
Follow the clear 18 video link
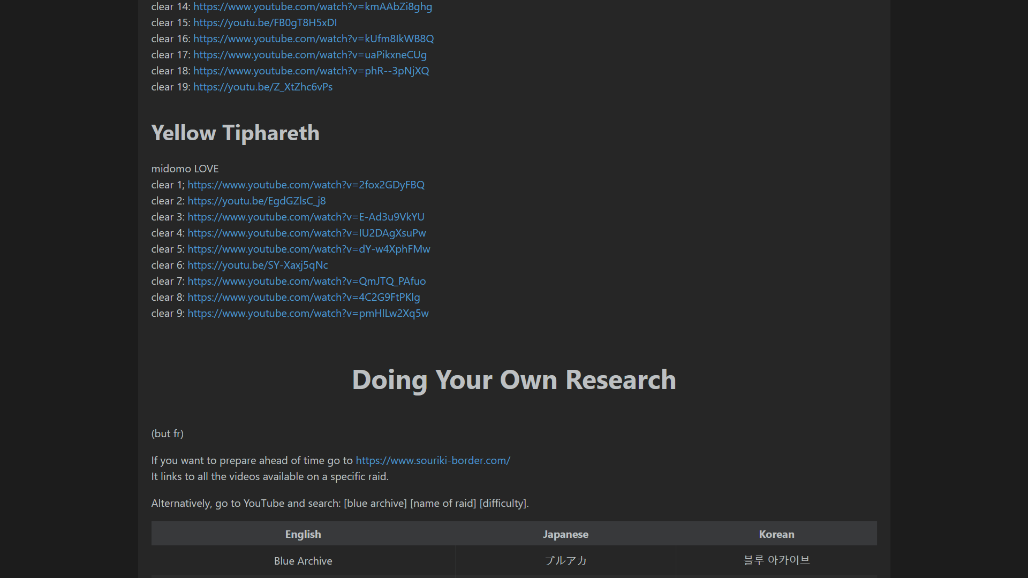(311, 71)
